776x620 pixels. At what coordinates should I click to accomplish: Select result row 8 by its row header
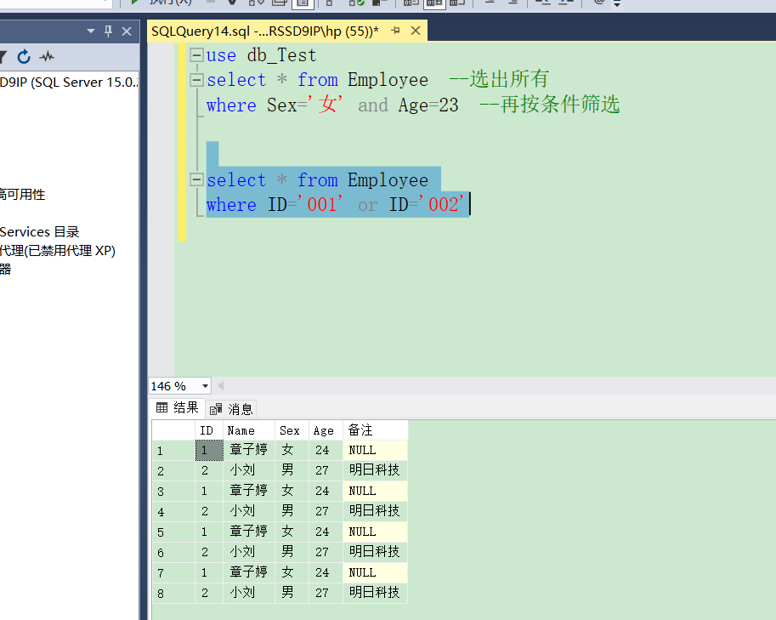tap(173, 594)
